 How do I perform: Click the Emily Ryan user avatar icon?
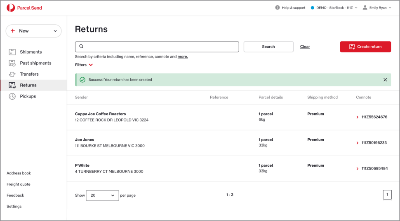[x=365, y=8]
